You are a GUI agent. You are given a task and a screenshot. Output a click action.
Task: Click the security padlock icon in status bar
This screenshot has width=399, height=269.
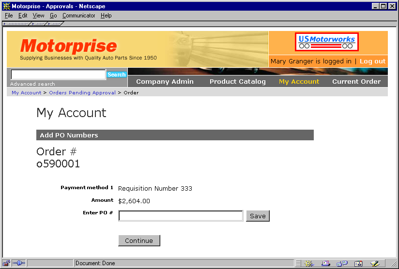[x=6, y=263]
